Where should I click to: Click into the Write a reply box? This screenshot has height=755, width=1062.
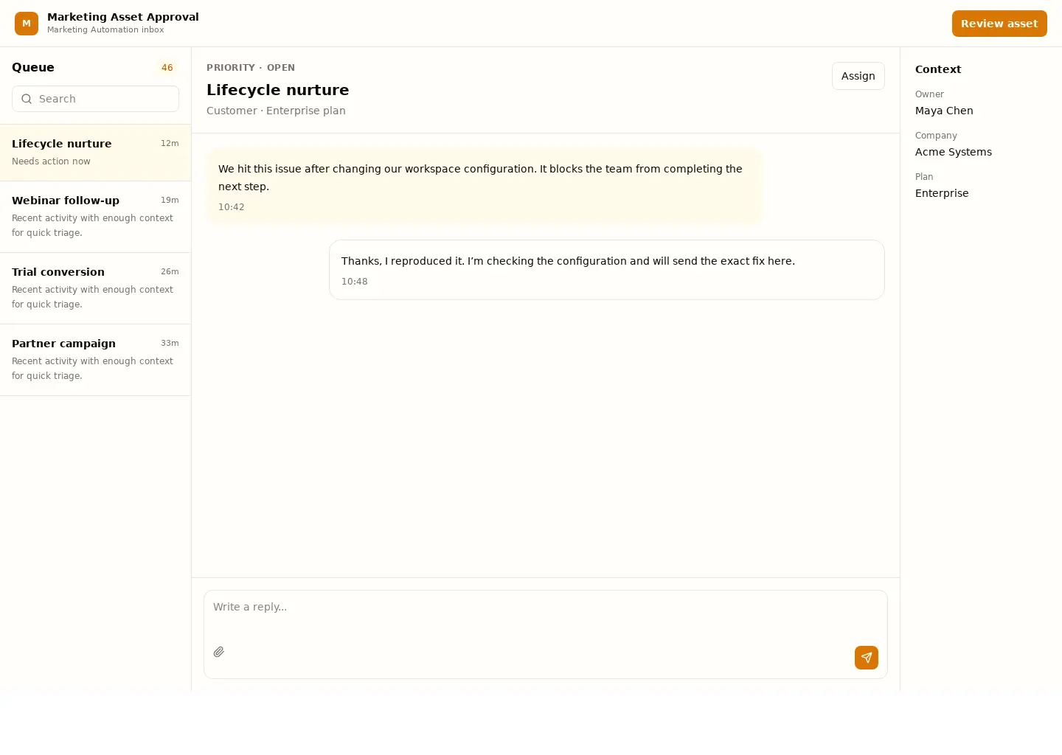(x=546, y=634)
